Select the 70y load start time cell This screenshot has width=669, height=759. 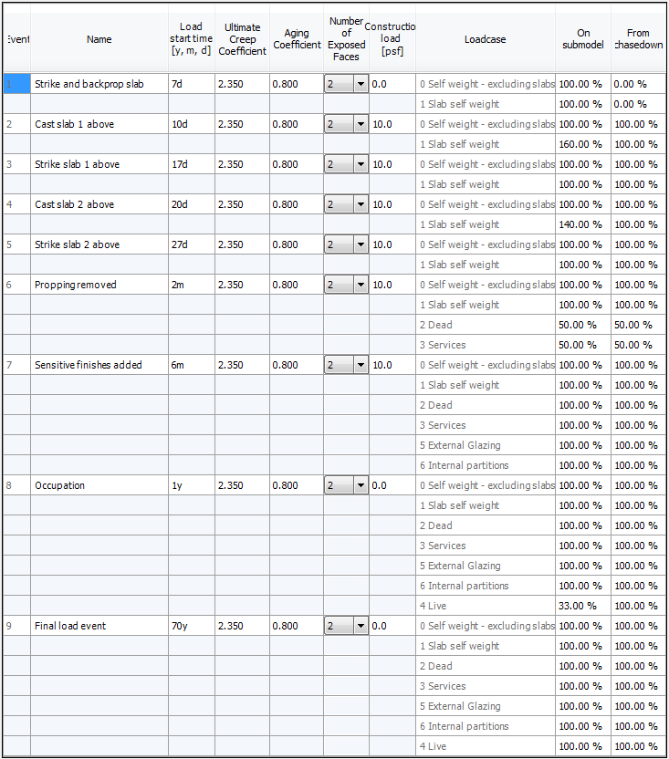point(192,626)
